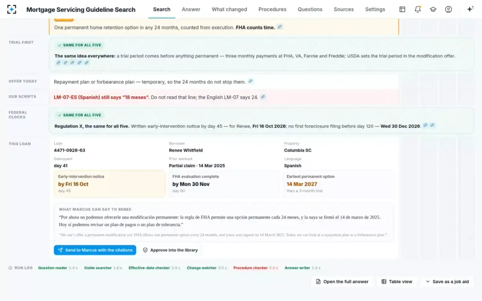Switch to the Search tab

coord(162,9)
